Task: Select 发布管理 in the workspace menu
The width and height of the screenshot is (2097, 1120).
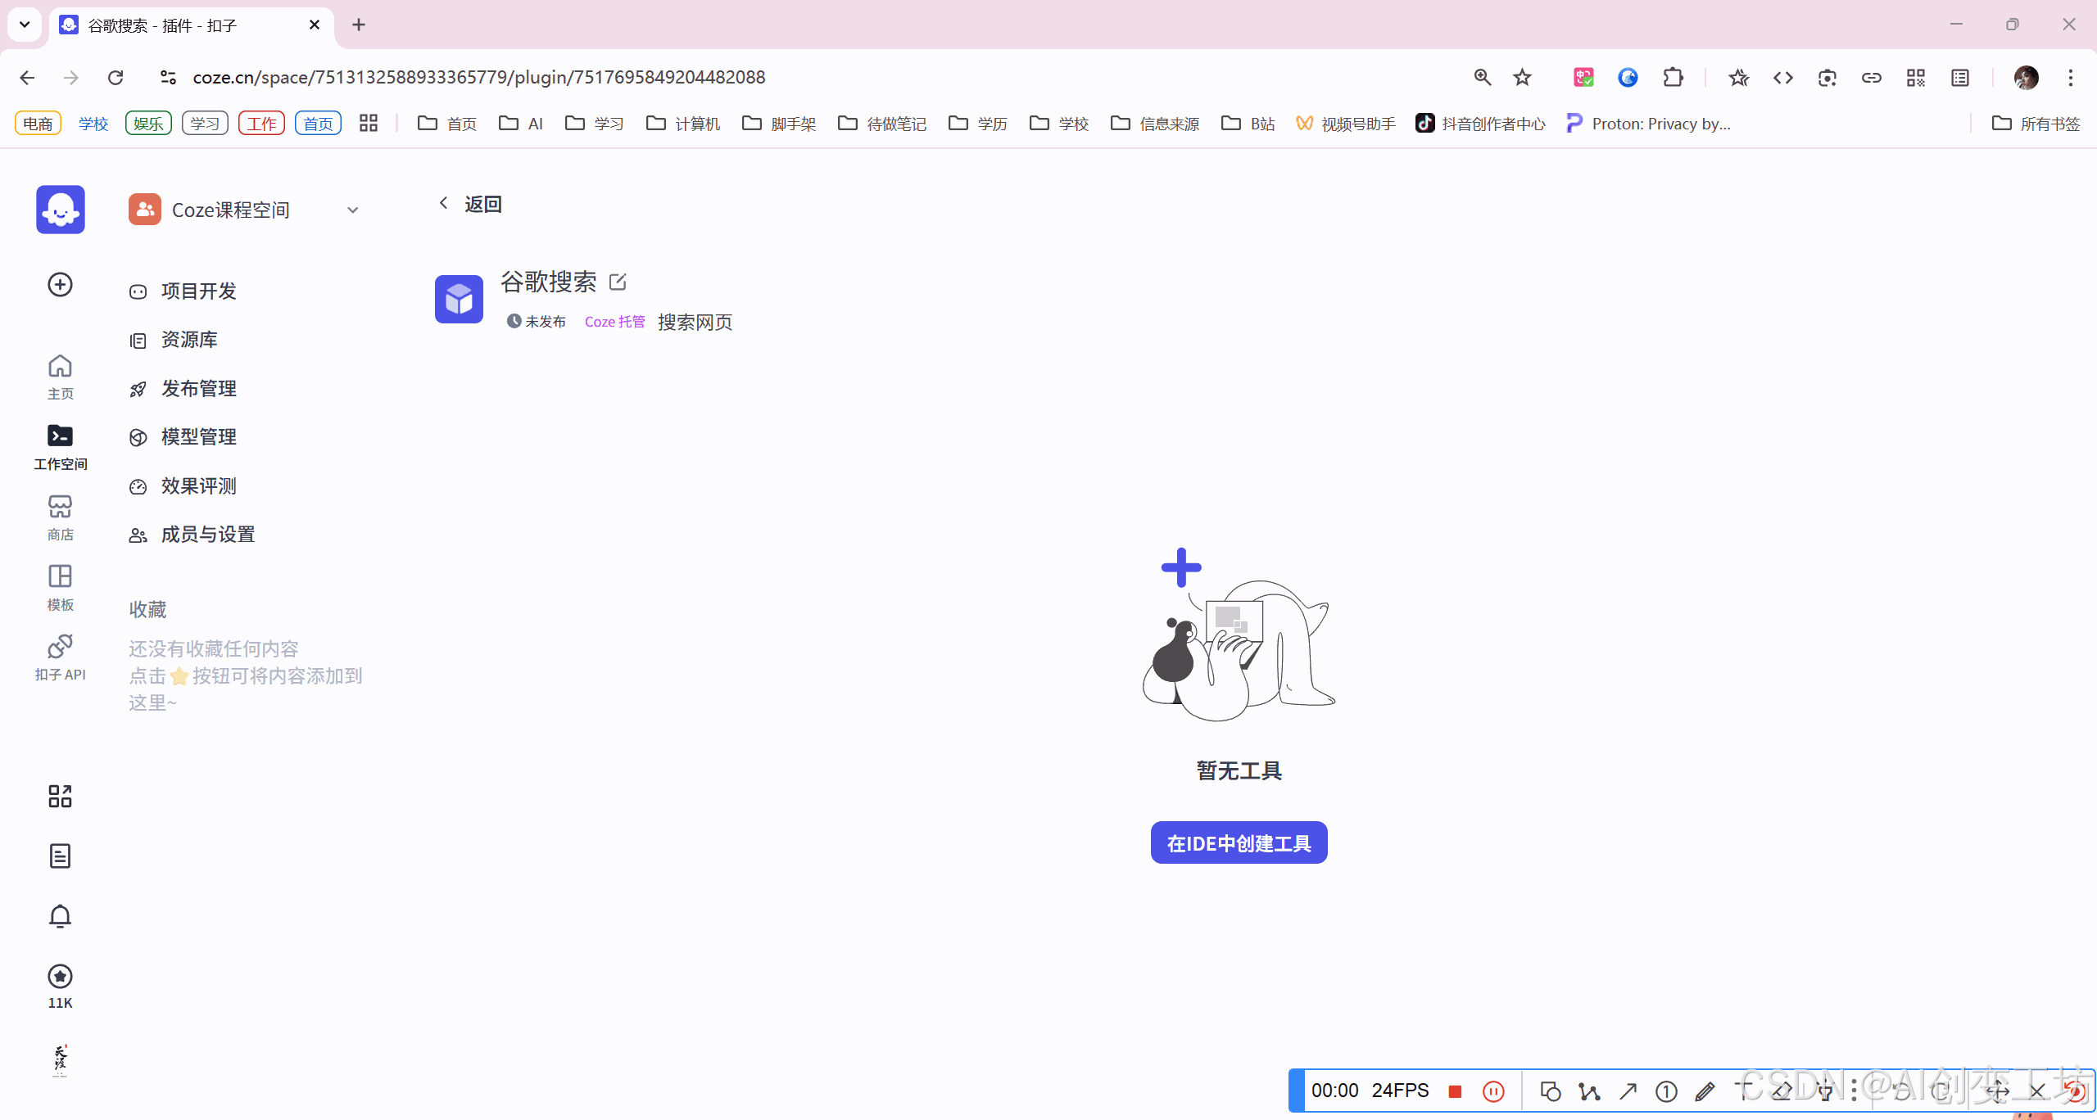Action: click(x=198, y=389)
